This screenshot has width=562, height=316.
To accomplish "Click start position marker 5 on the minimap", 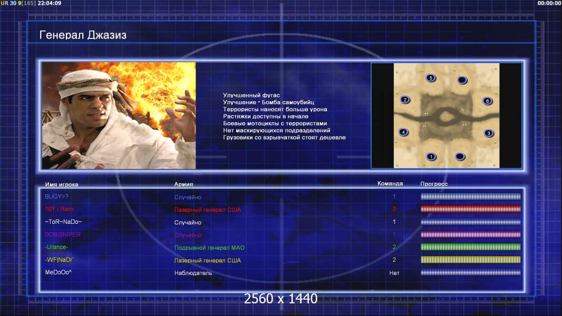I will tap(431, 77).
